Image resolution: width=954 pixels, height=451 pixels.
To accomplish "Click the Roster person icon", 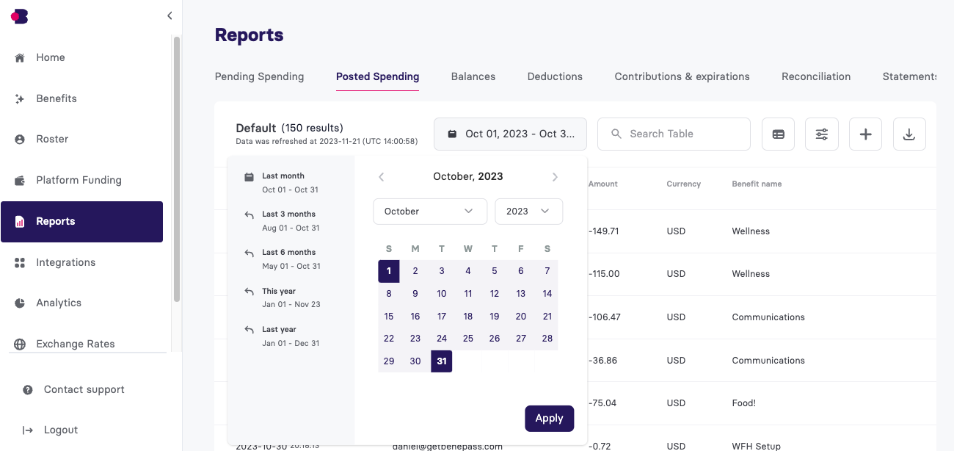I will pos(20,140).
